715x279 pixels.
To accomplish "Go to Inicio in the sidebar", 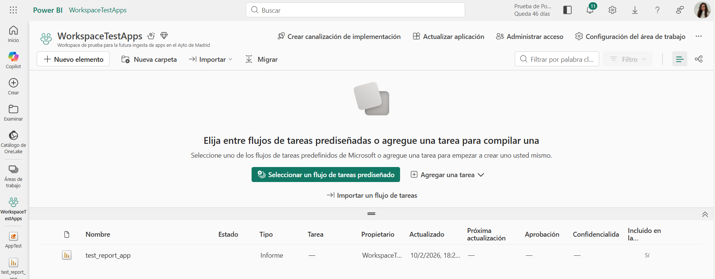I will (13, 34).
